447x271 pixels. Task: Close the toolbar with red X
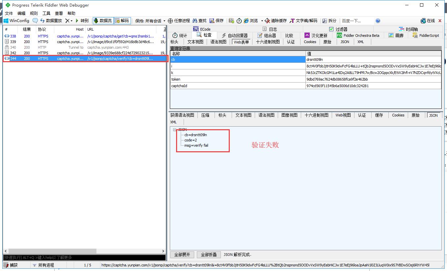440,21
